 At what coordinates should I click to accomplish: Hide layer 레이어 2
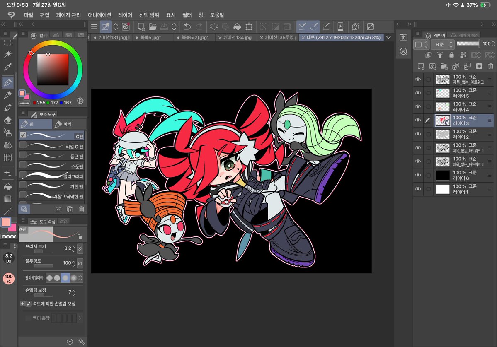[418, 134]
